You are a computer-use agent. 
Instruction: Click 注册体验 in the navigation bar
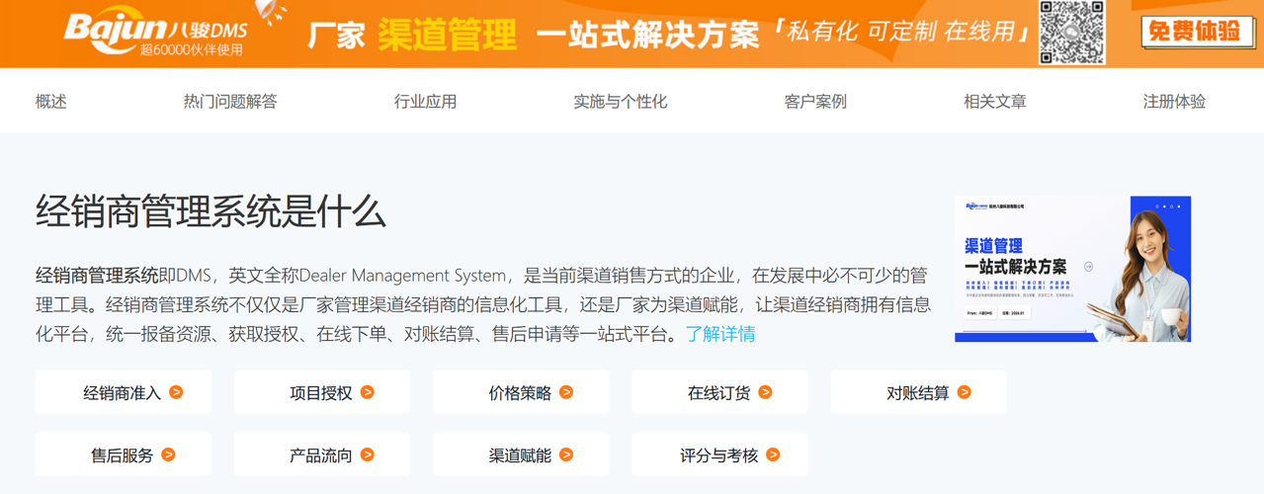(x=1174, y=101)
